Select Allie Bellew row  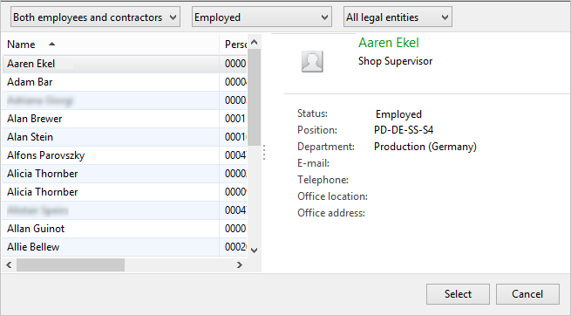pyautogui.click(x=124, y=247)
